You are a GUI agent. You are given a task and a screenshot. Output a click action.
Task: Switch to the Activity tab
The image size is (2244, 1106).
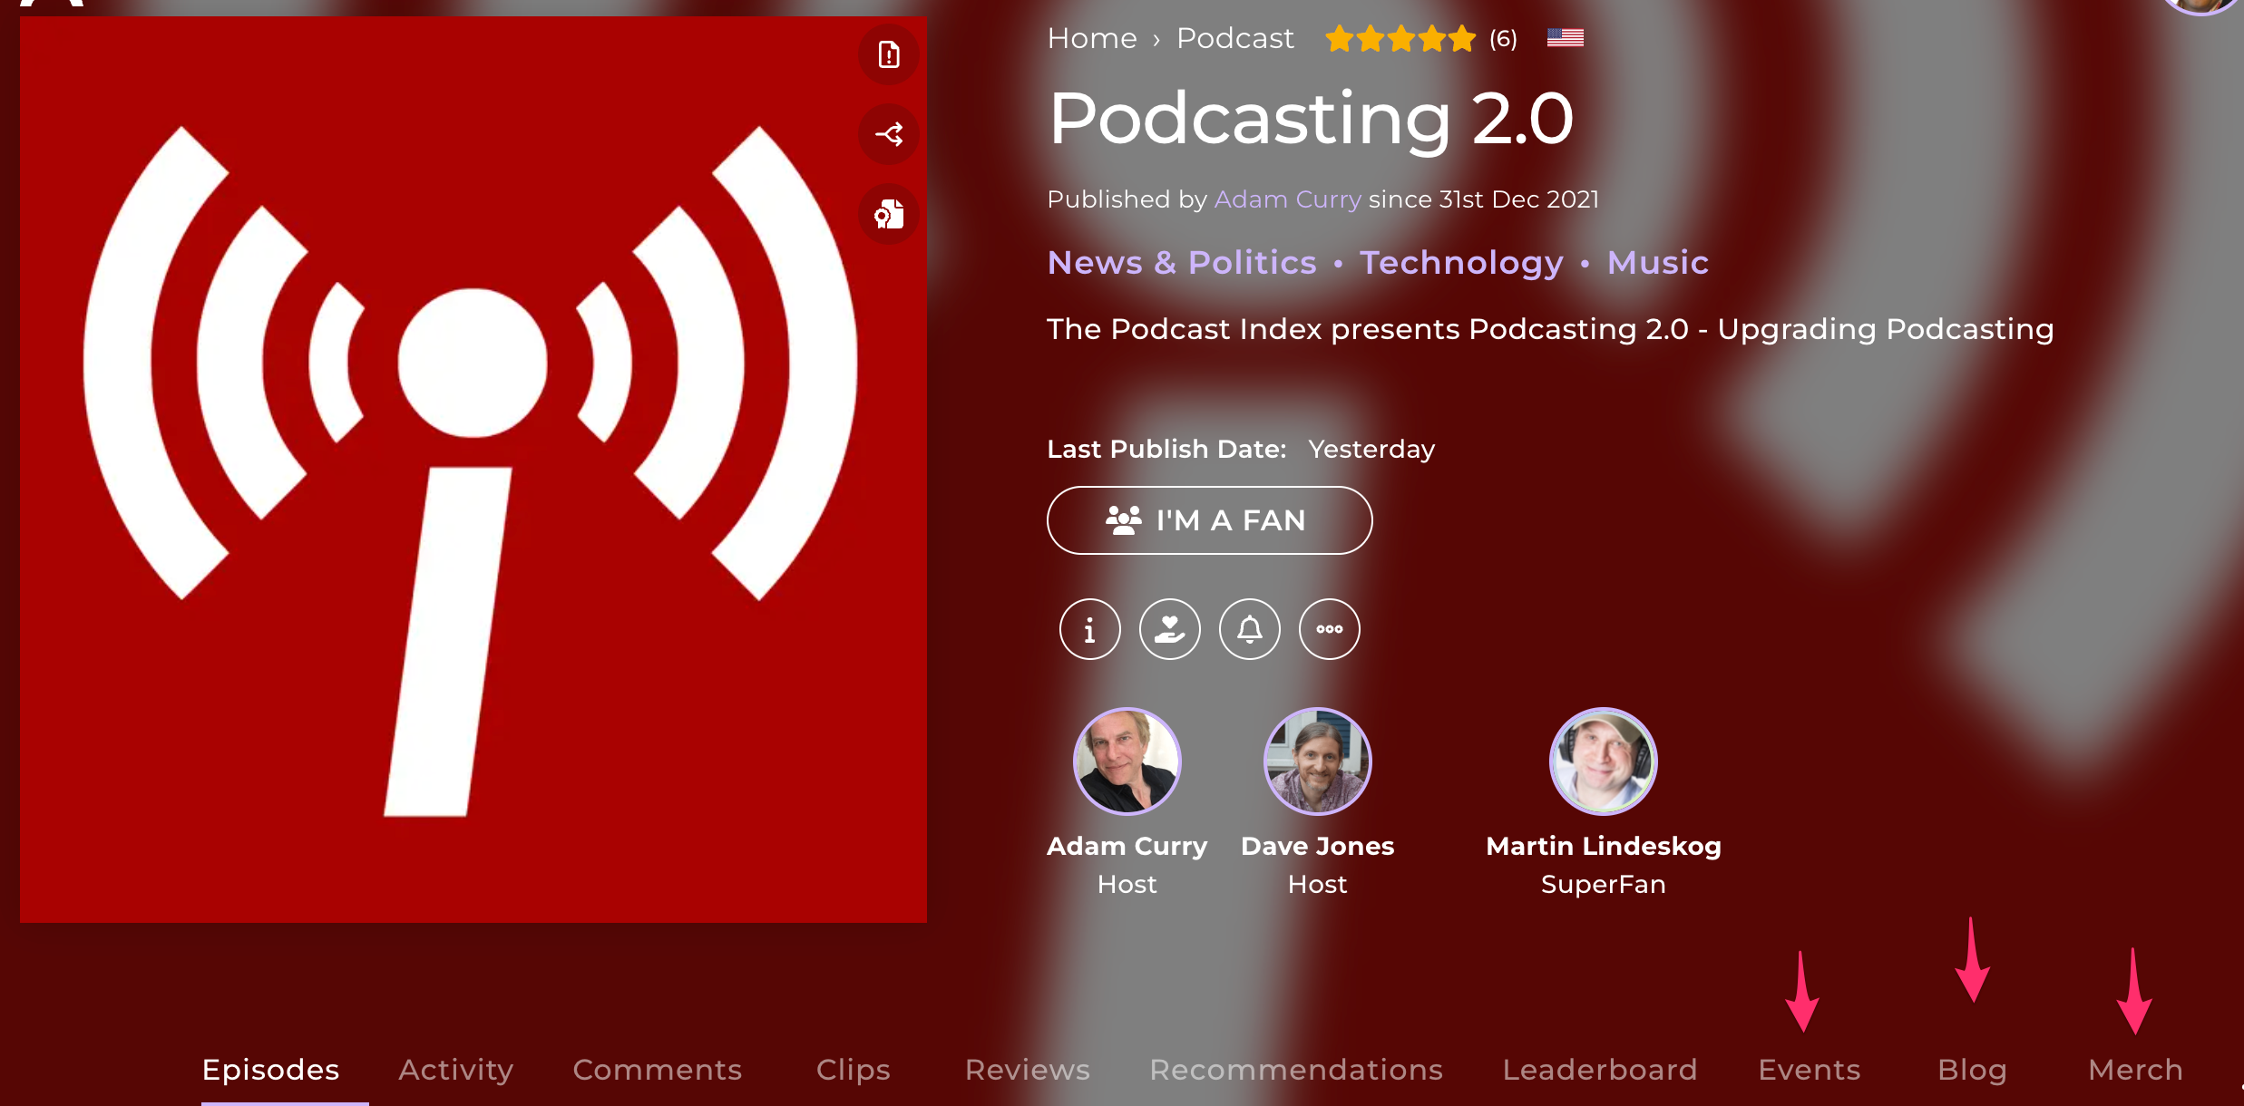[456, 1070]
